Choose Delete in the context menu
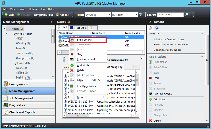This screenshot has width=211, height=129. click(88, 70)
